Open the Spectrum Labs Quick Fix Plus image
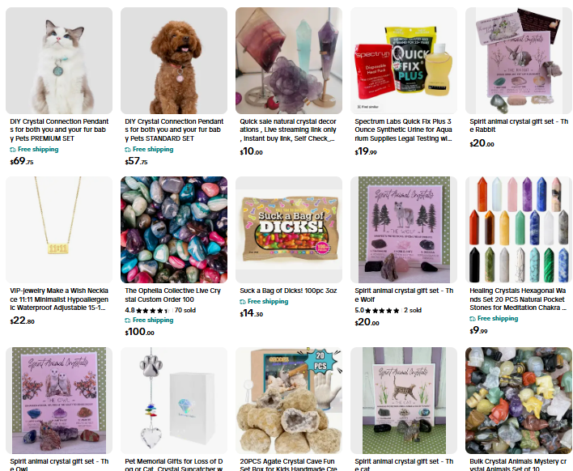This screenshot has width=573, height=471. click(404, 61)
